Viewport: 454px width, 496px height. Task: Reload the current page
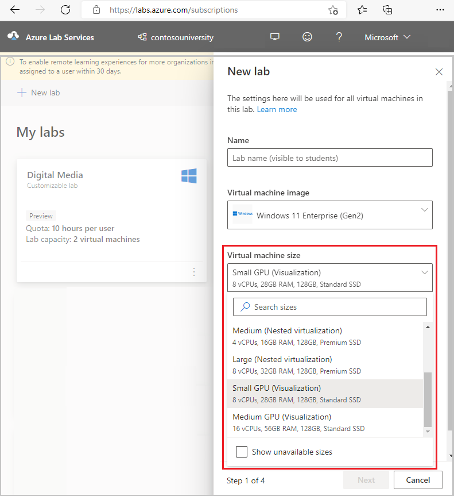[x=65, y=10]
